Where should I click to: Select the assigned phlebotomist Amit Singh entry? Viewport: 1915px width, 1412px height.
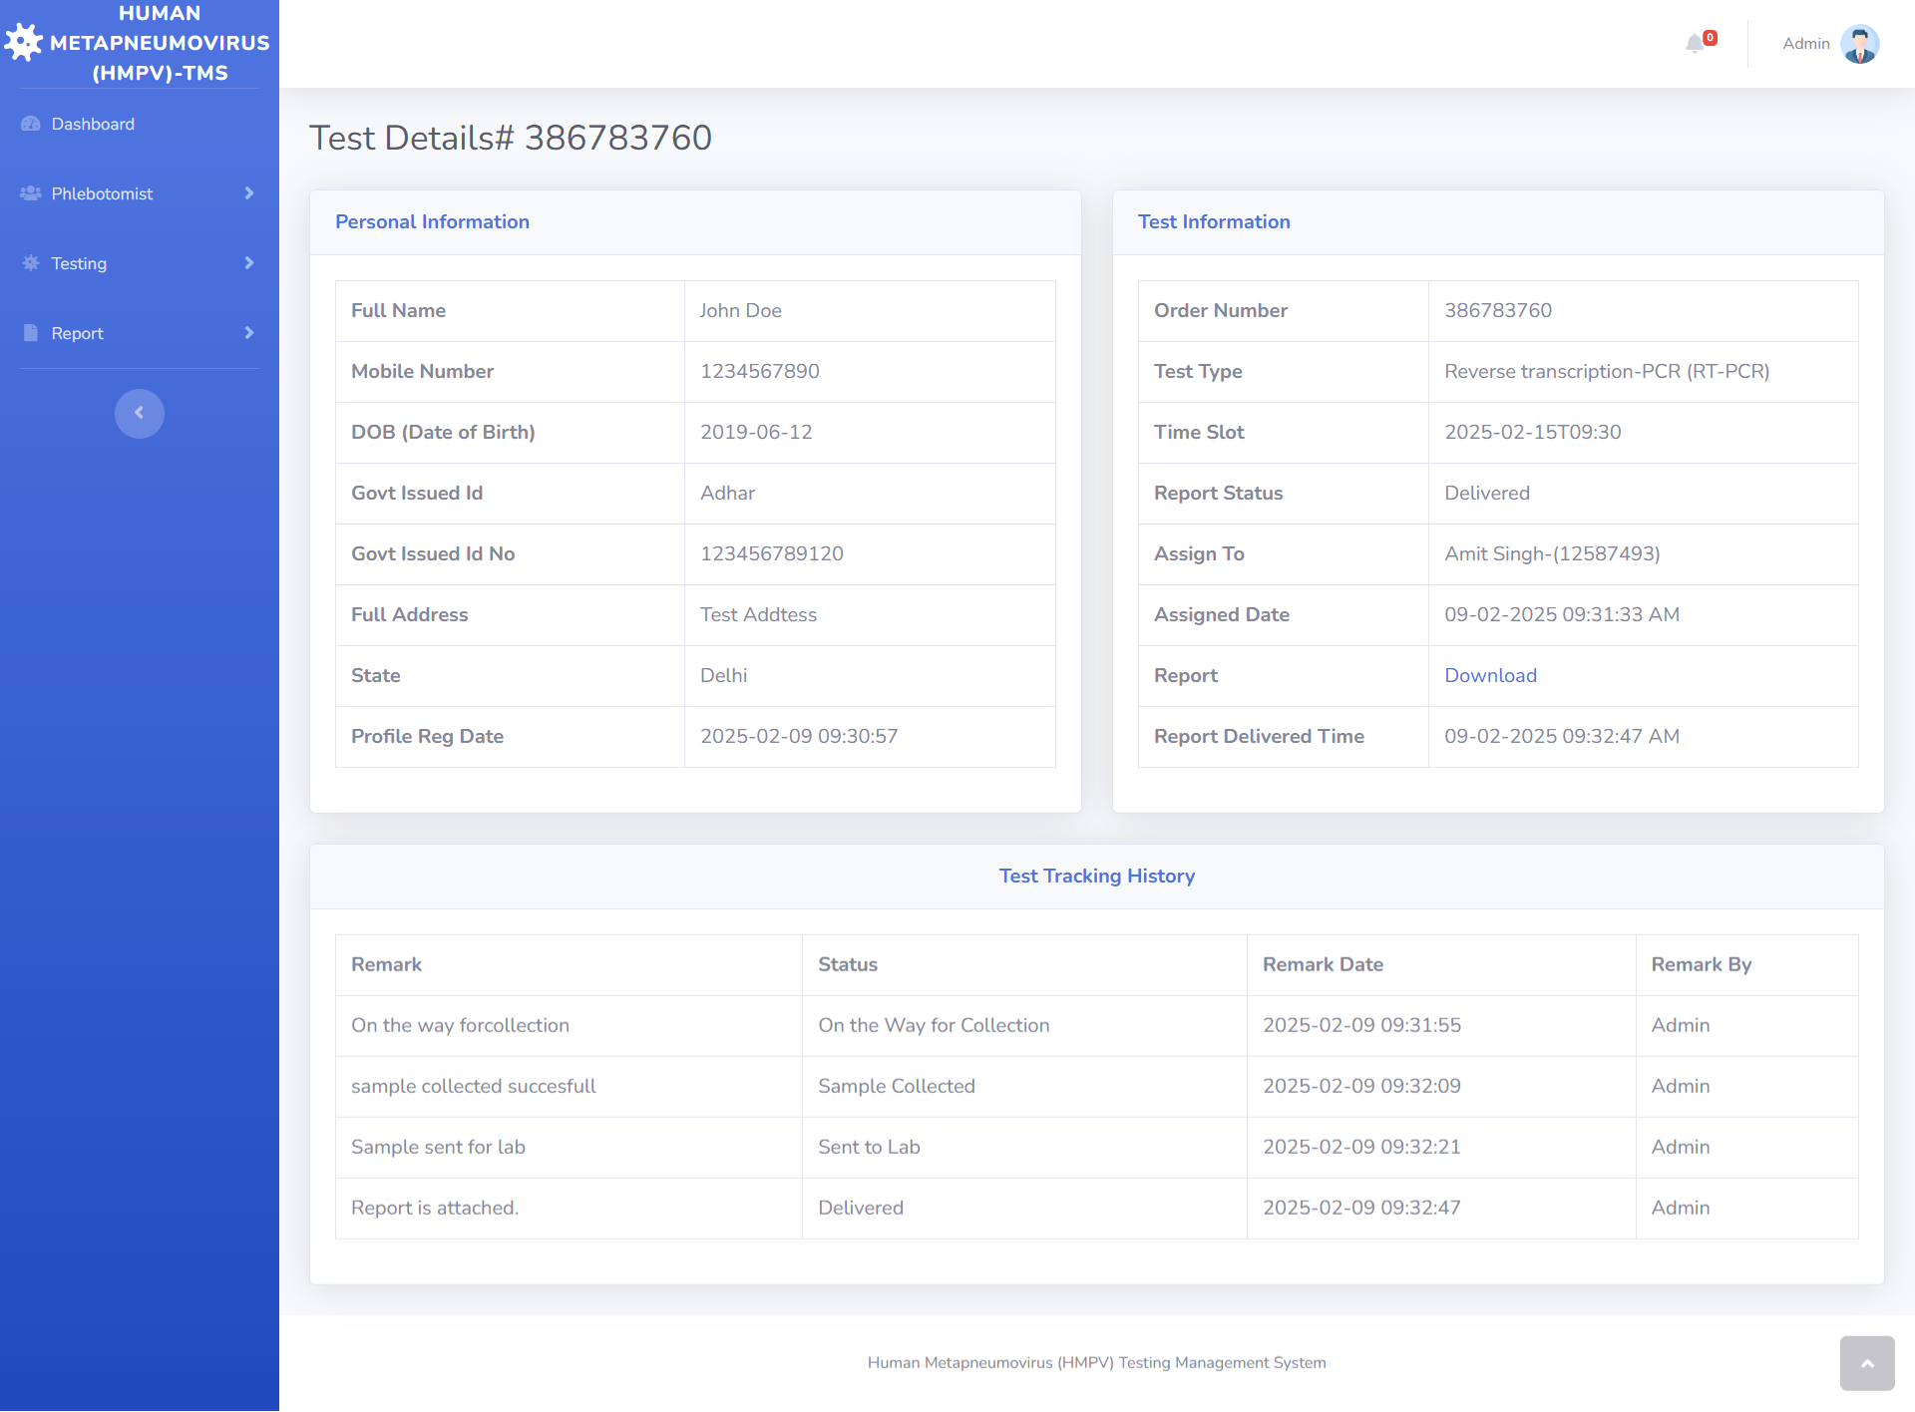pos(1552,553)
